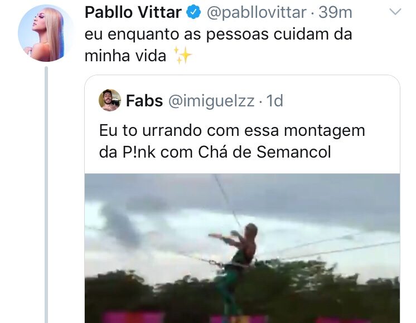Click the Pabllo Vittar display name

click(x=133, y=12)
